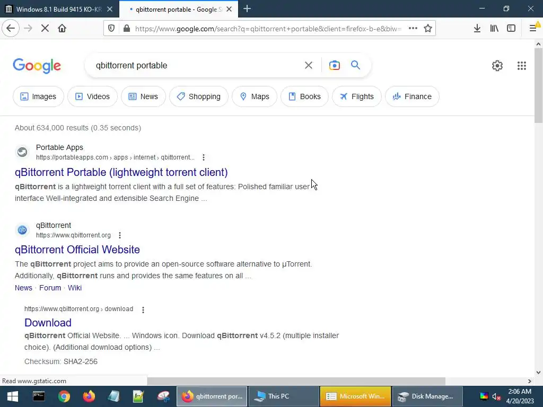This screenshot has width=543, height=407.
Task: Filter results by Images
Action: 38,96
